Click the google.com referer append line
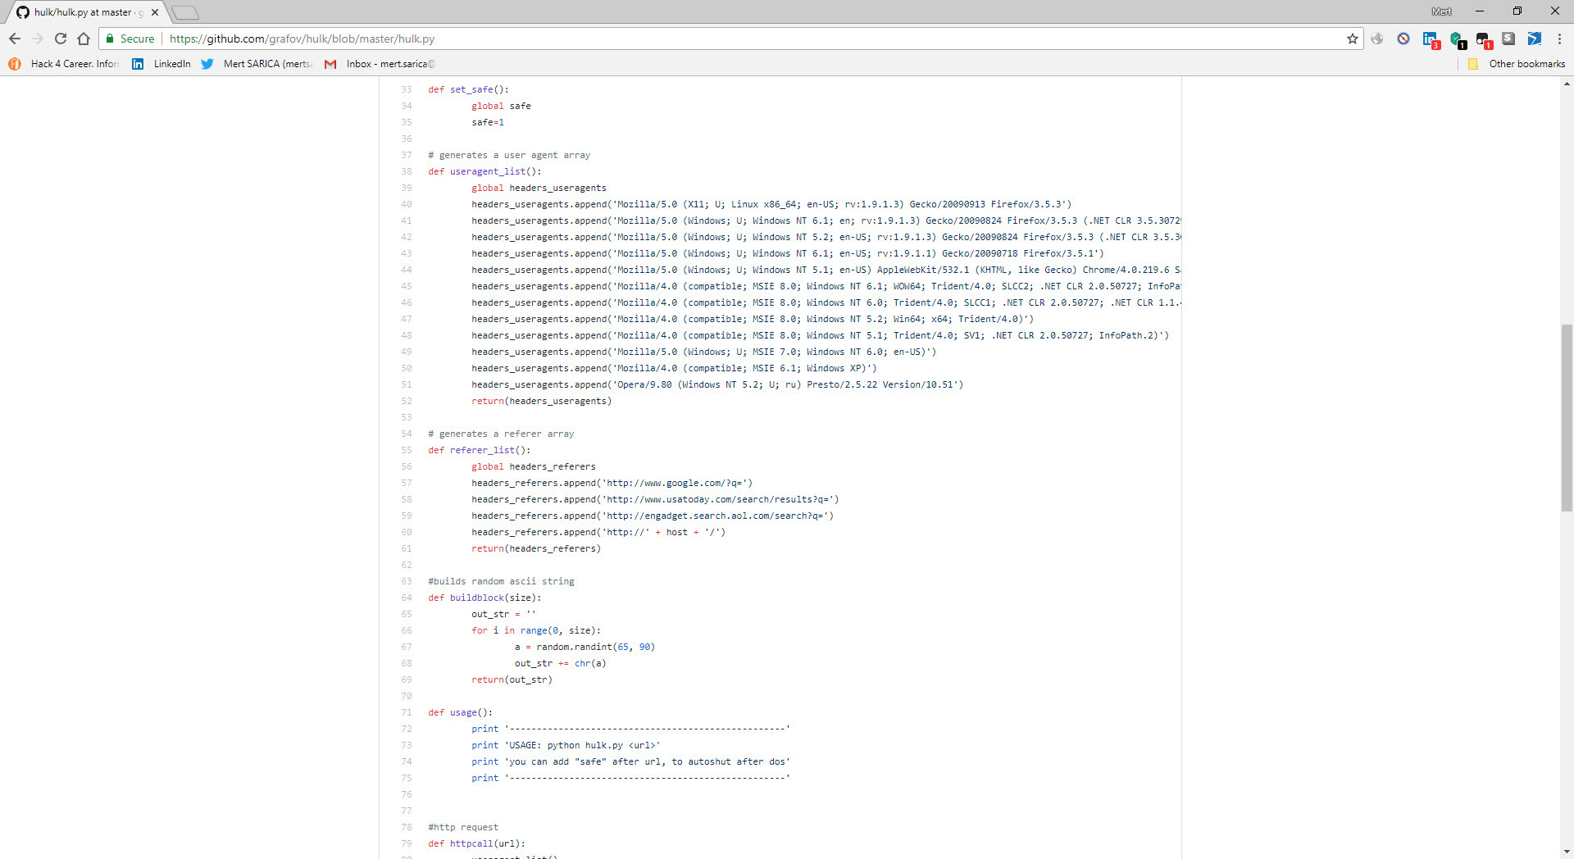Image resolution: width=1574 pixels, height=859 pixels. click(x=612, y=483)
